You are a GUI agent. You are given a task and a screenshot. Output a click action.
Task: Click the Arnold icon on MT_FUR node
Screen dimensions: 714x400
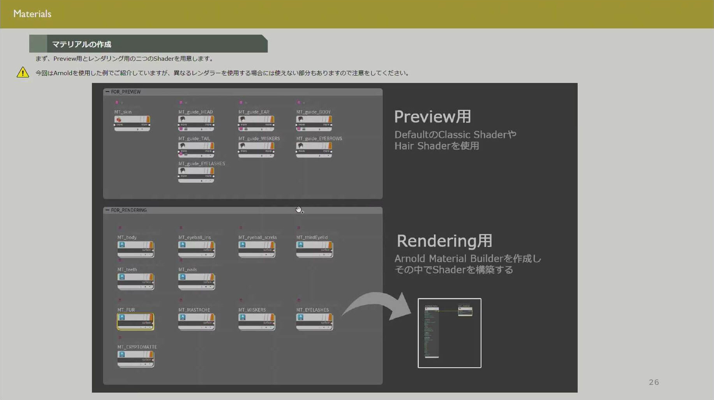122,317
